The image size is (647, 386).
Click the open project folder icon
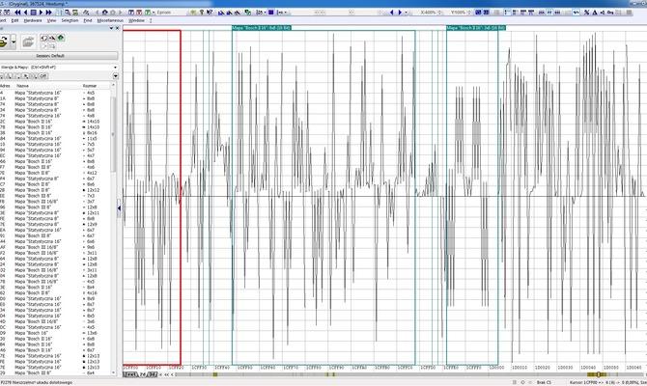pyautogui.click(x=30, y=41)
